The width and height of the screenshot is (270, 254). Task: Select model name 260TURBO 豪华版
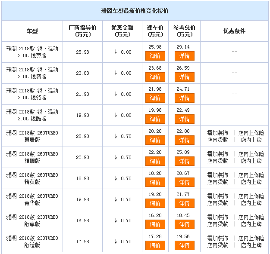(32, 199)
